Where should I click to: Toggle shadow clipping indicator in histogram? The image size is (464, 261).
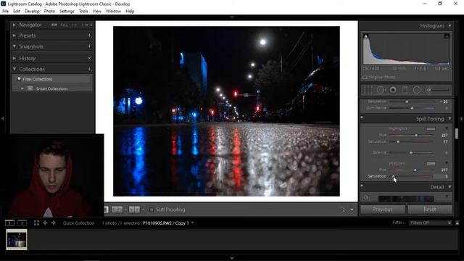(365, 36)
